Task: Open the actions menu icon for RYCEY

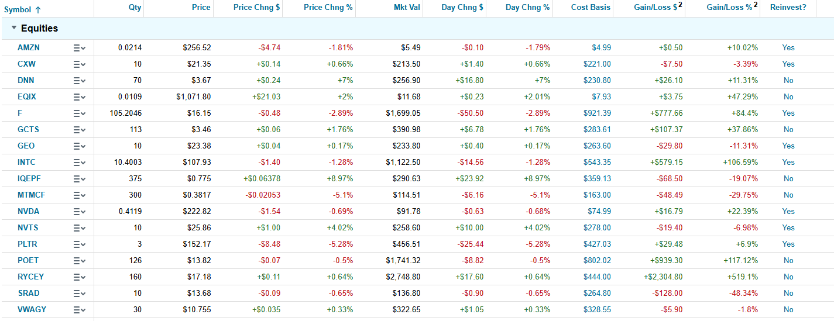Action: (x=80, y=277)
